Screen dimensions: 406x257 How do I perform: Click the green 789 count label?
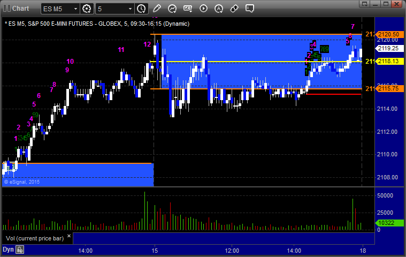[x=324, y=49]
